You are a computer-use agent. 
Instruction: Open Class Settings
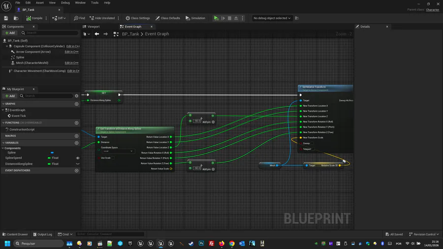click(x=138, y=18)
